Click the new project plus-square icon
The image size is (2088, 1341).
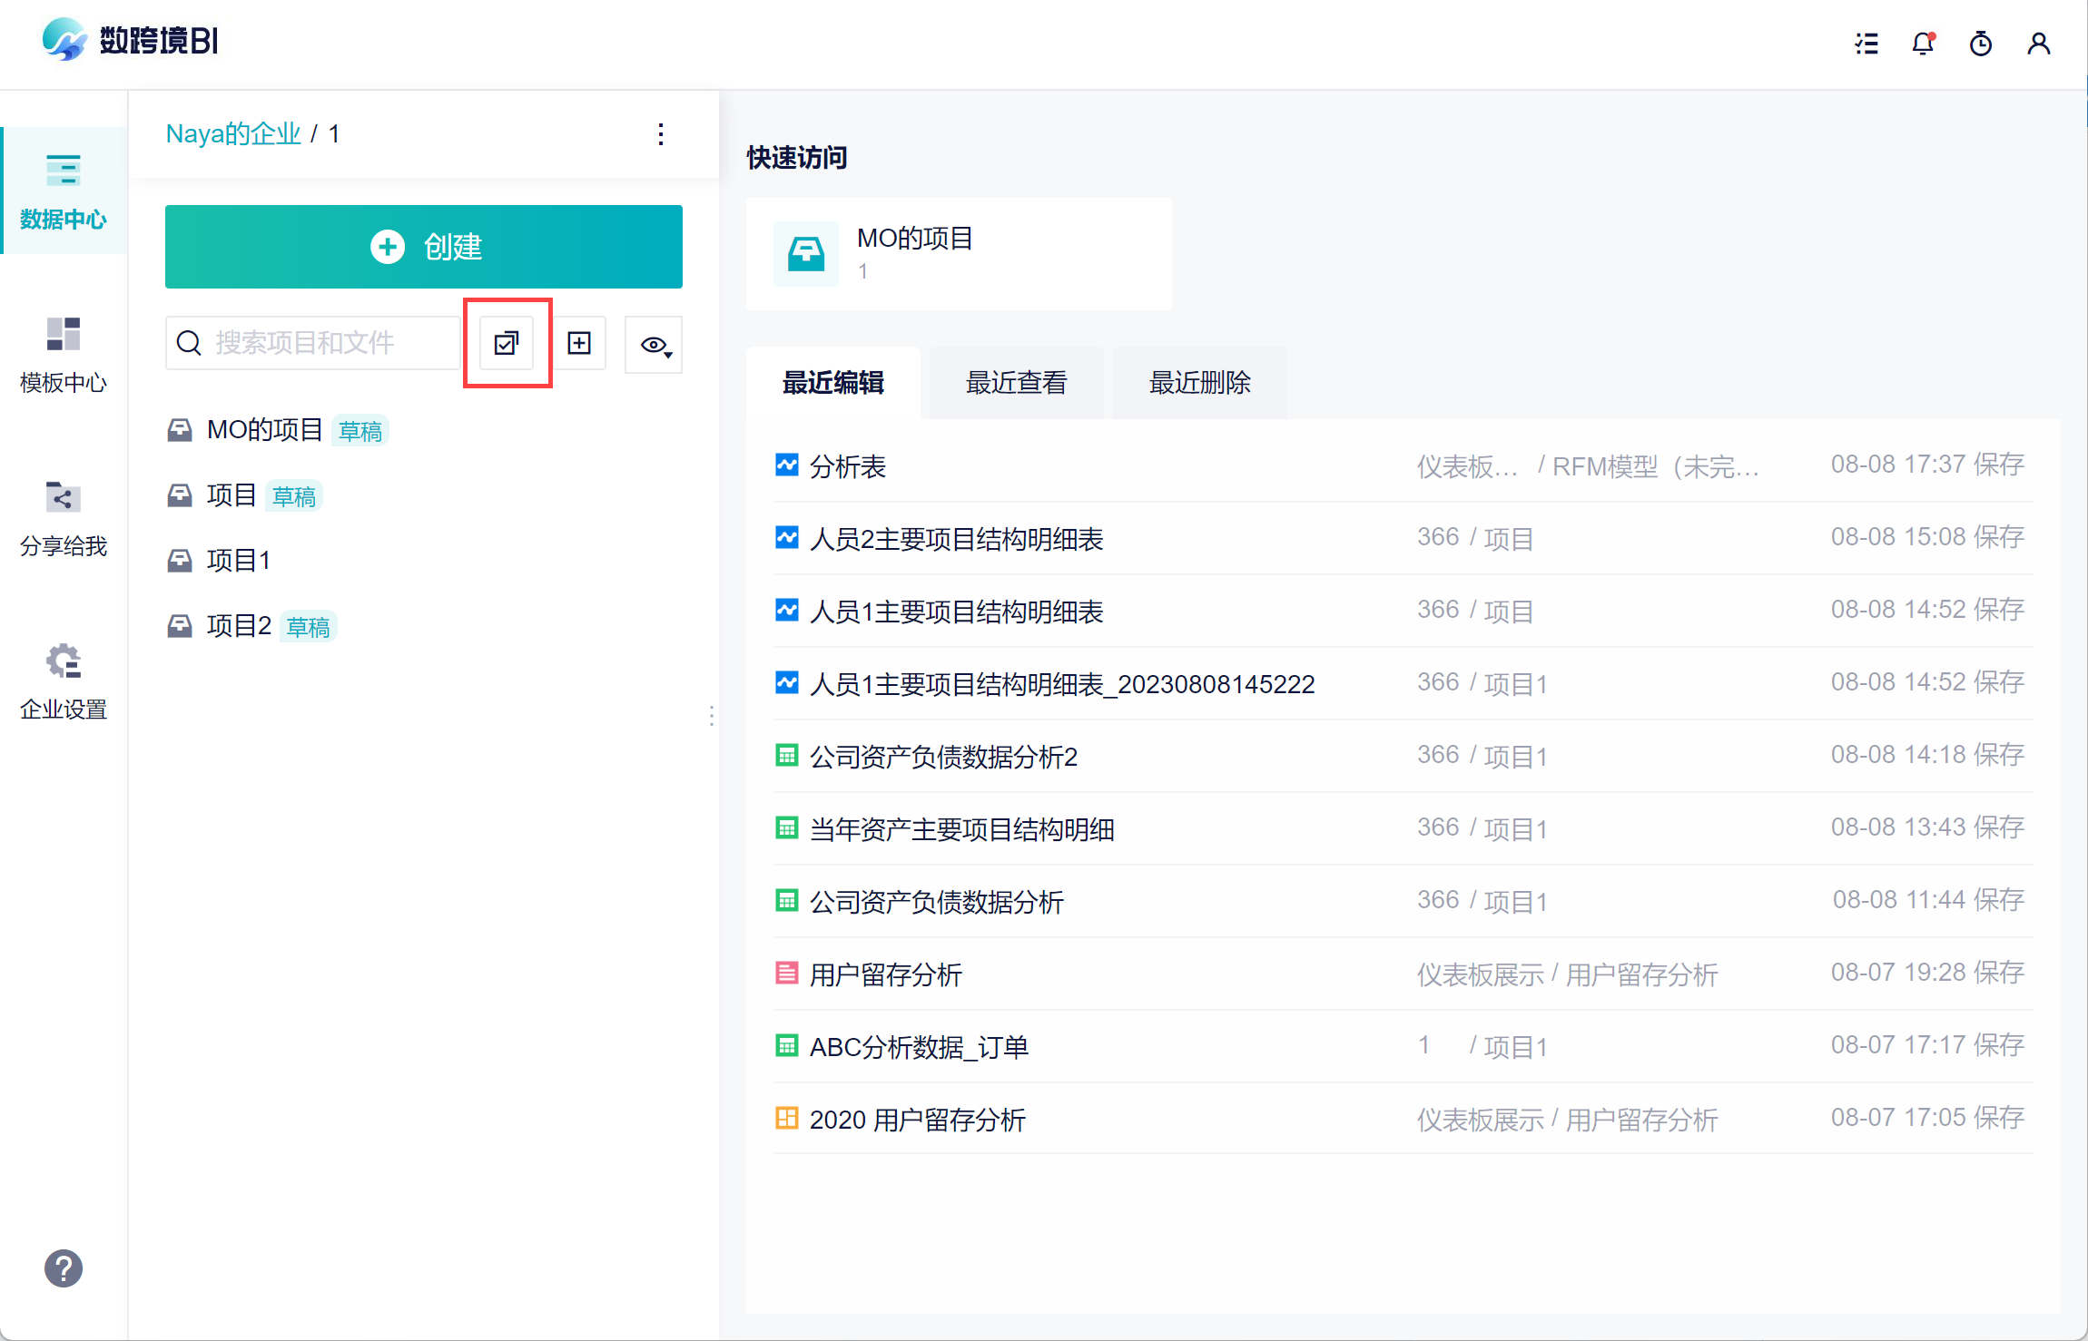pyautogui.click(x=579, y=343)
